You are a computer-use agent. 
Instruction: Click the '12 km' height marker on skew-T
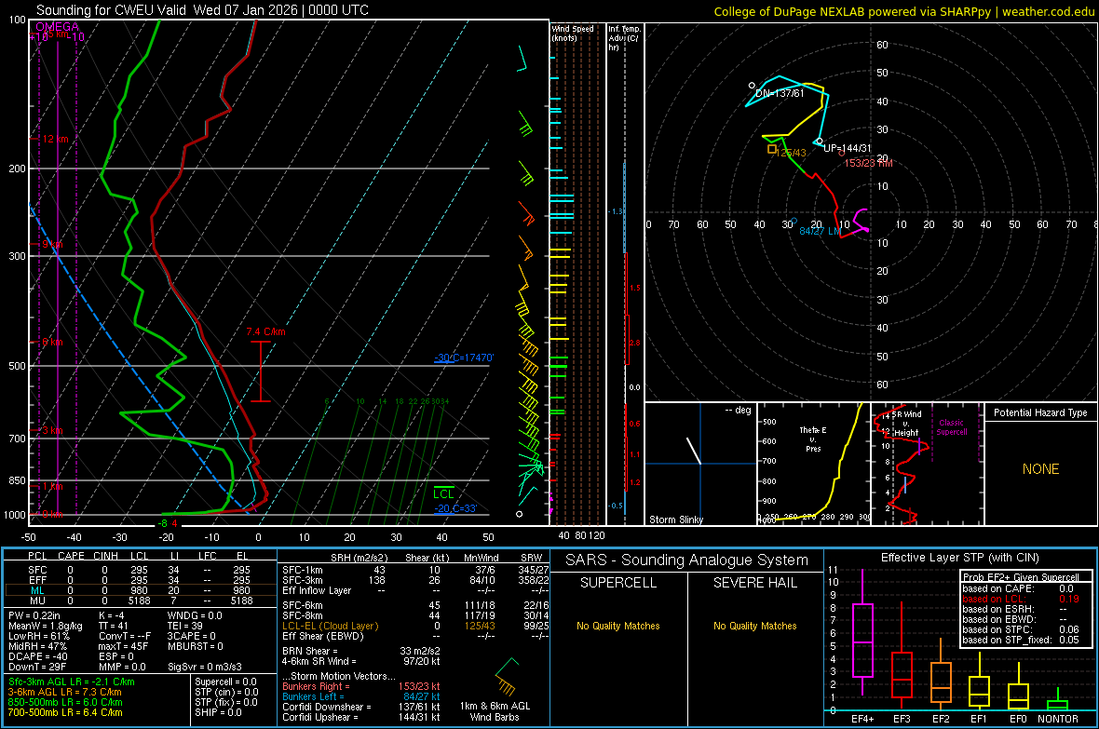pos(56,139)
